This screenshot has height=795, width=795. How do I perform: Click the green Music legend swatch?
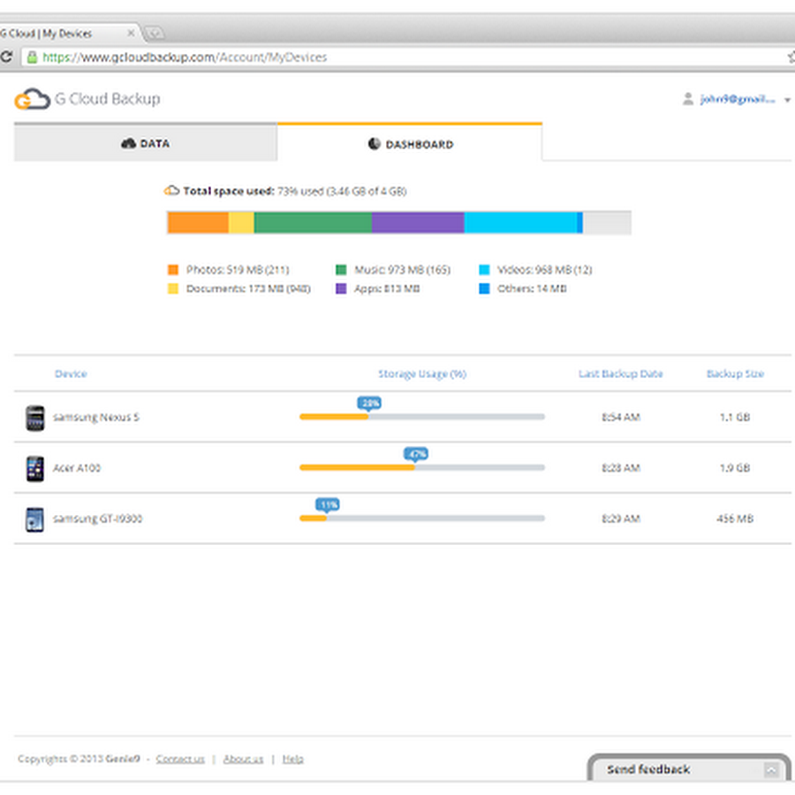341,269
